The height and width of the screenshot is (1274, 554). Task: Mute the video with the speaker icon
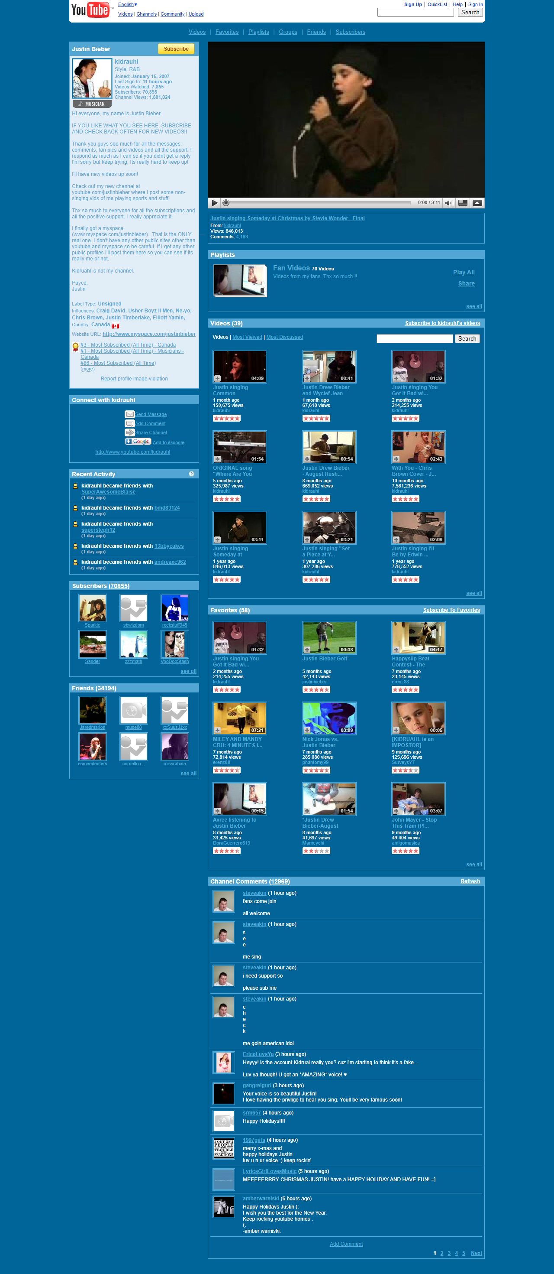pos(449,203)
